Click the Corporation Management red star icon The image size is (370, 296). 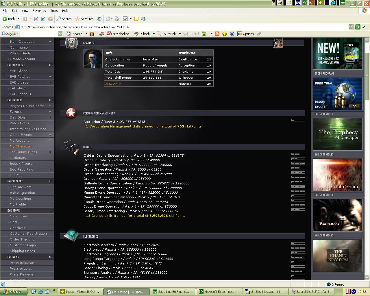(71, 113)
